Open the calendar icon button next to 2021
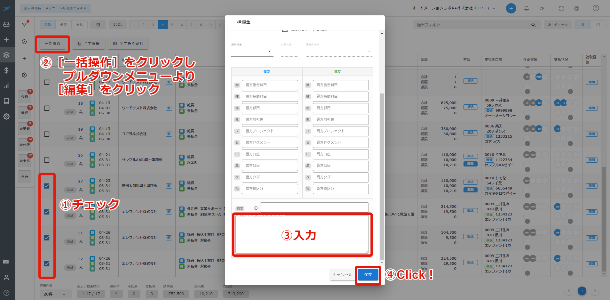The image size is (610, 300). [98, 25]
